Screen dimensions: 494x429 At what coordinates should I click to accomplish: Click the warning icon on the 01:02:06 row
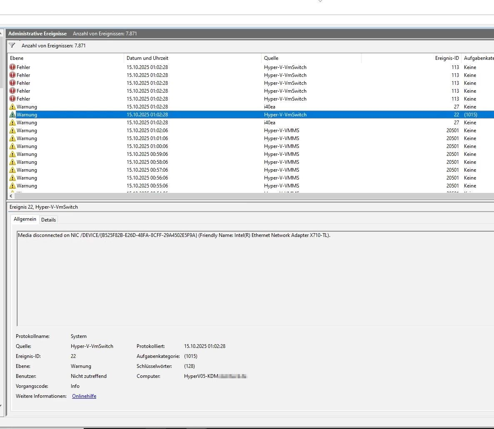coord(12,131)
